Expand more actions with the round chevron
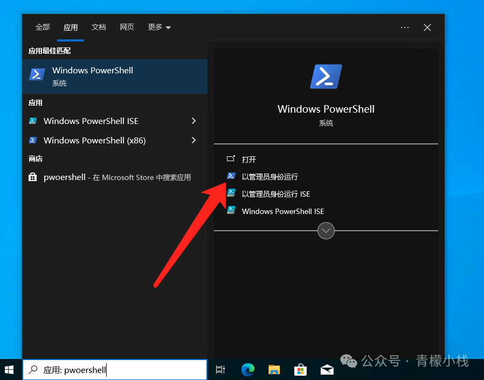This screenshot has height=380, width=484. coord(326,231)
